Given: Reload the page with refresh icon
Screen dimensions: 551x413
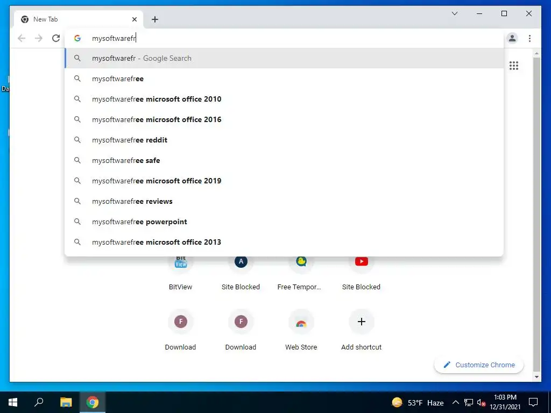Looking at the screenshot, I should point(56,38).
